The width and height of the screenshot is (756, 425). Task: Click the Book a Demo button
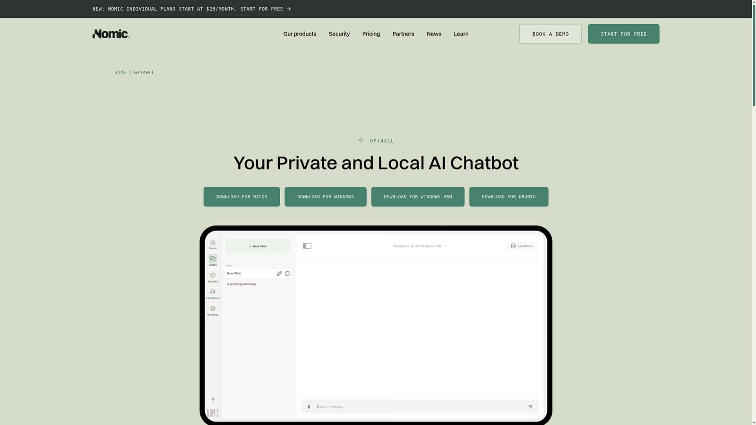click(x=550, y=34)
